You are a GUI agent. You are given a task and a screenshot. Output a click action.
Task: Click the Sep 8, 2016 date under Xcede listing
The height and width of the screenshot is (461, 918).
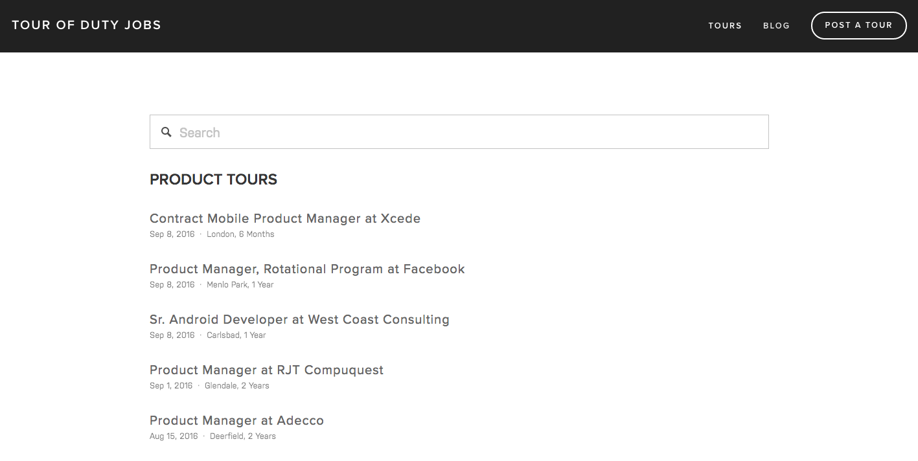(x=172, y=234)
